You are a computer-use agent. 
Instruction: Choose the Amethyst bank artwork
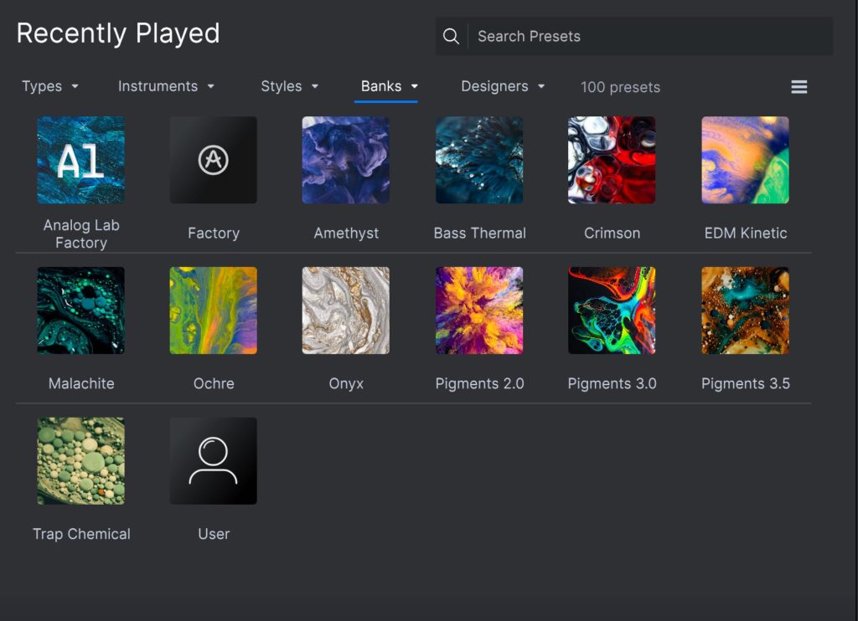(346, 160)
